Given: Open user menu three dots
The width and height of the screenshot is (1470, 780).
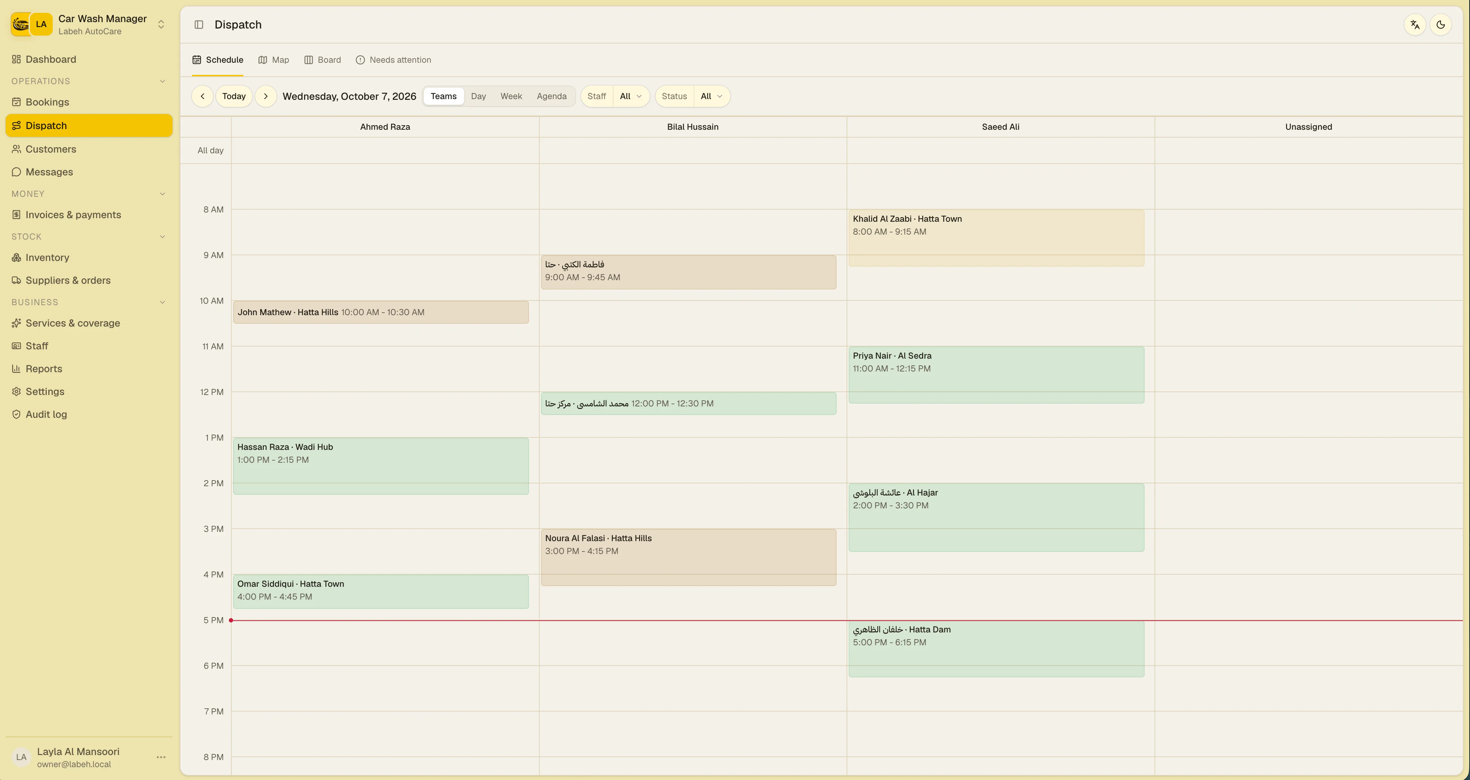Looking at the screenshot, I should 161,757.
